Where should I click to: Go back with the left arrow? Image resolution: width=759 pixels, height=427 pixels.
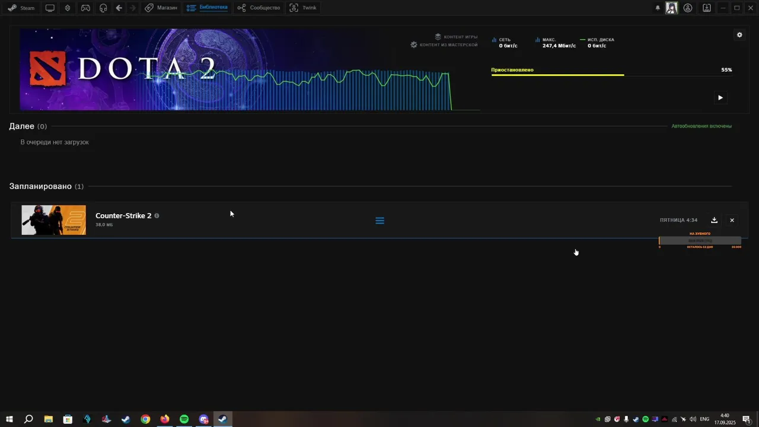pos(119,8)
